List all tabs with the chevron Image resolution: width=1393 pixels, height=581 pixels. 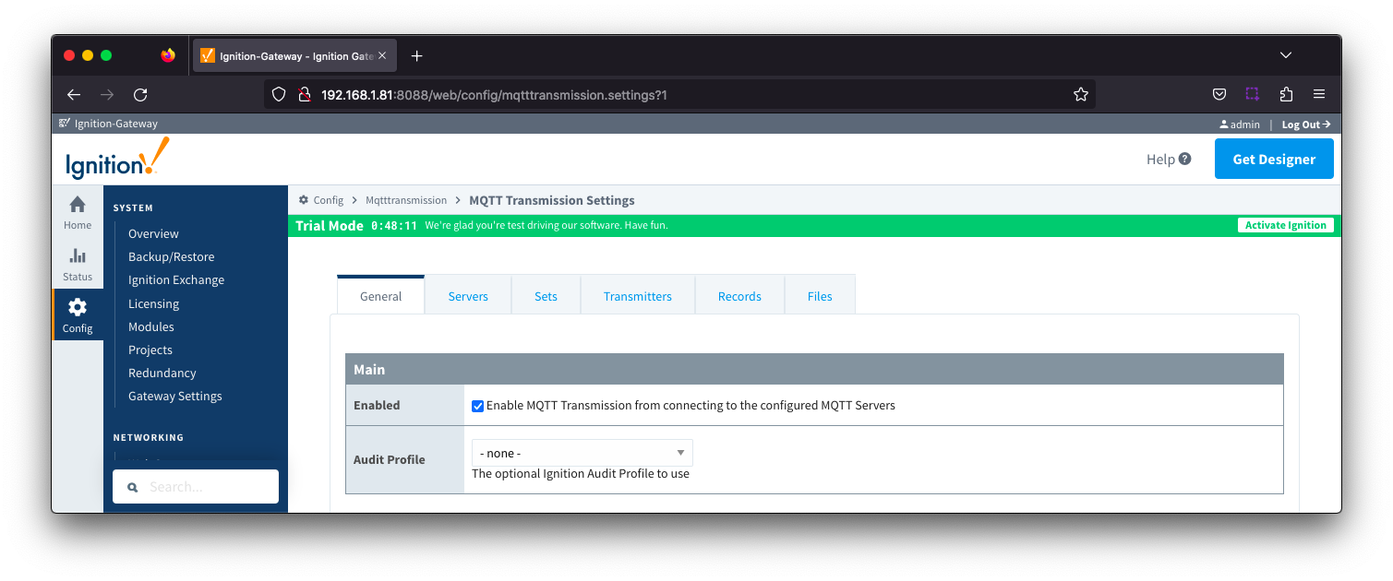[1286, 55]
